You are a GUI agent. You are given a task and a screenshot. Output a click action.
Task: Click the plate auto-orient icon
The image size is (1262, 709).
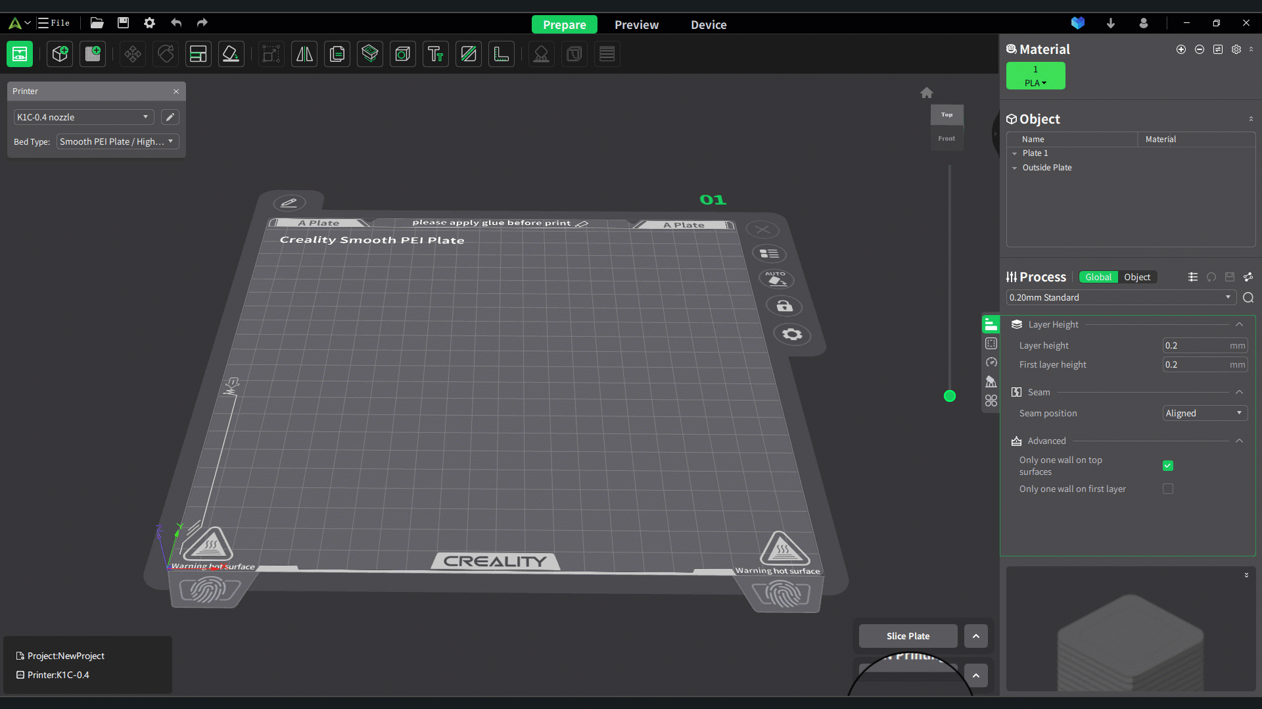pos(776,279)
